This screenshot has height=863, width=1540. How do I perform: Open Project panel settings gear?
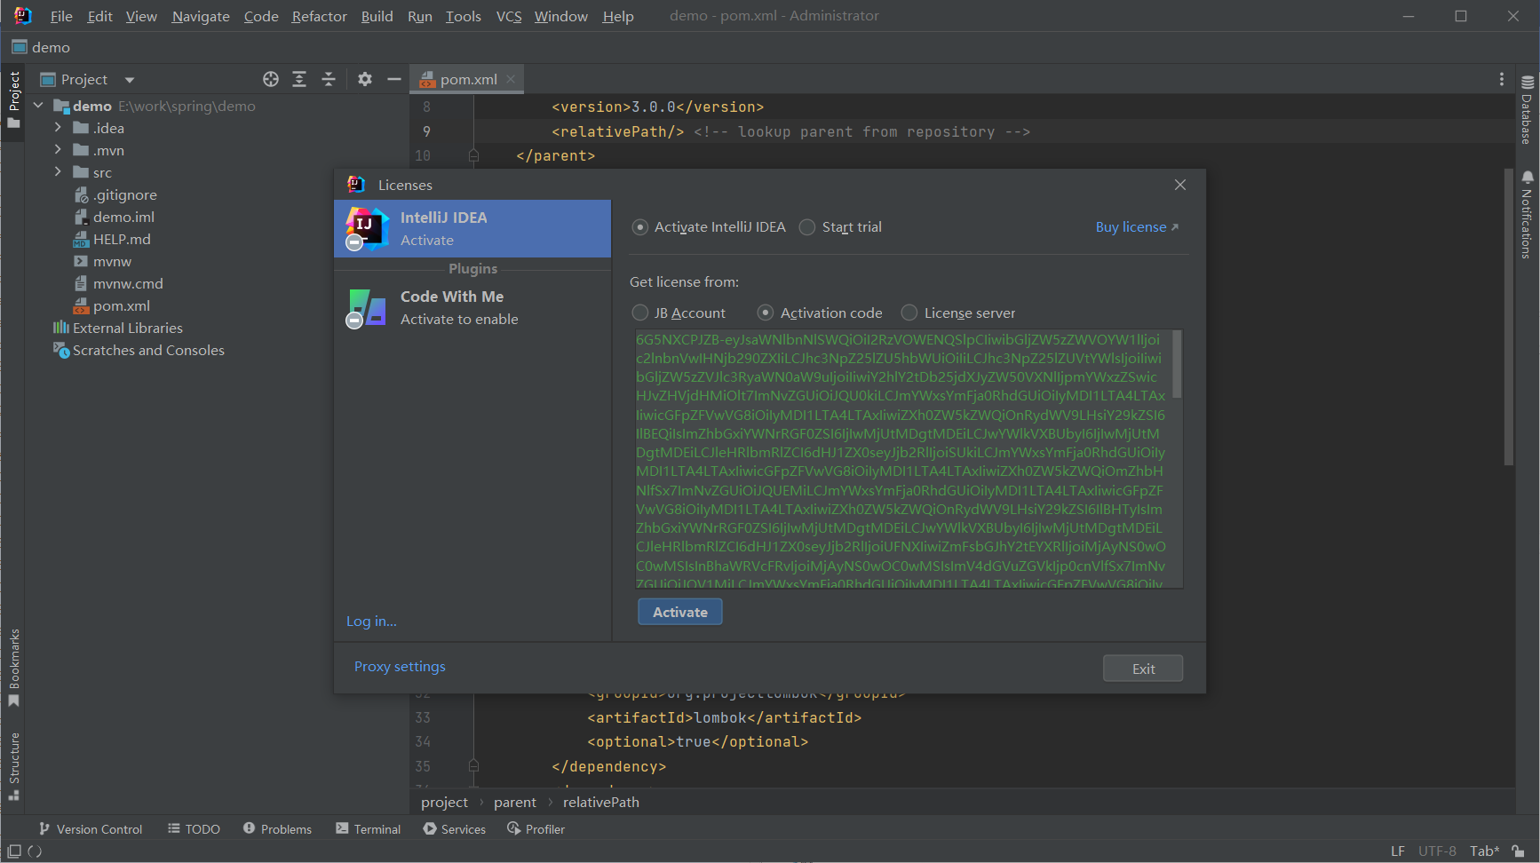click(x=365, y=79)
